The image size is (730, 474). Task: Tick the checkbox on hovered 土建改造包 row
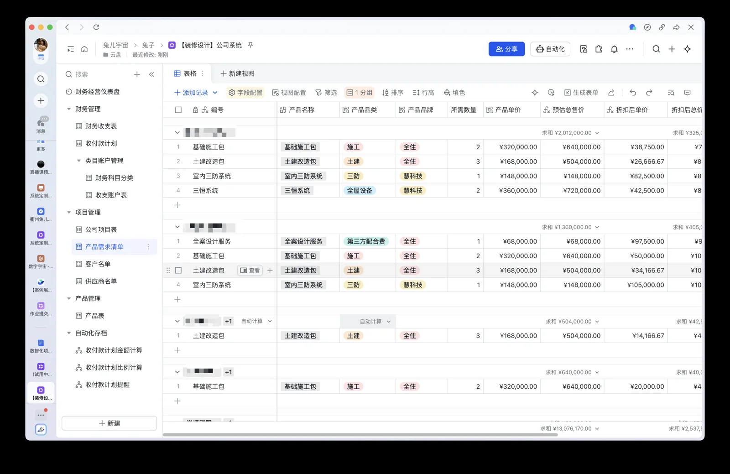tap(178, 271)
